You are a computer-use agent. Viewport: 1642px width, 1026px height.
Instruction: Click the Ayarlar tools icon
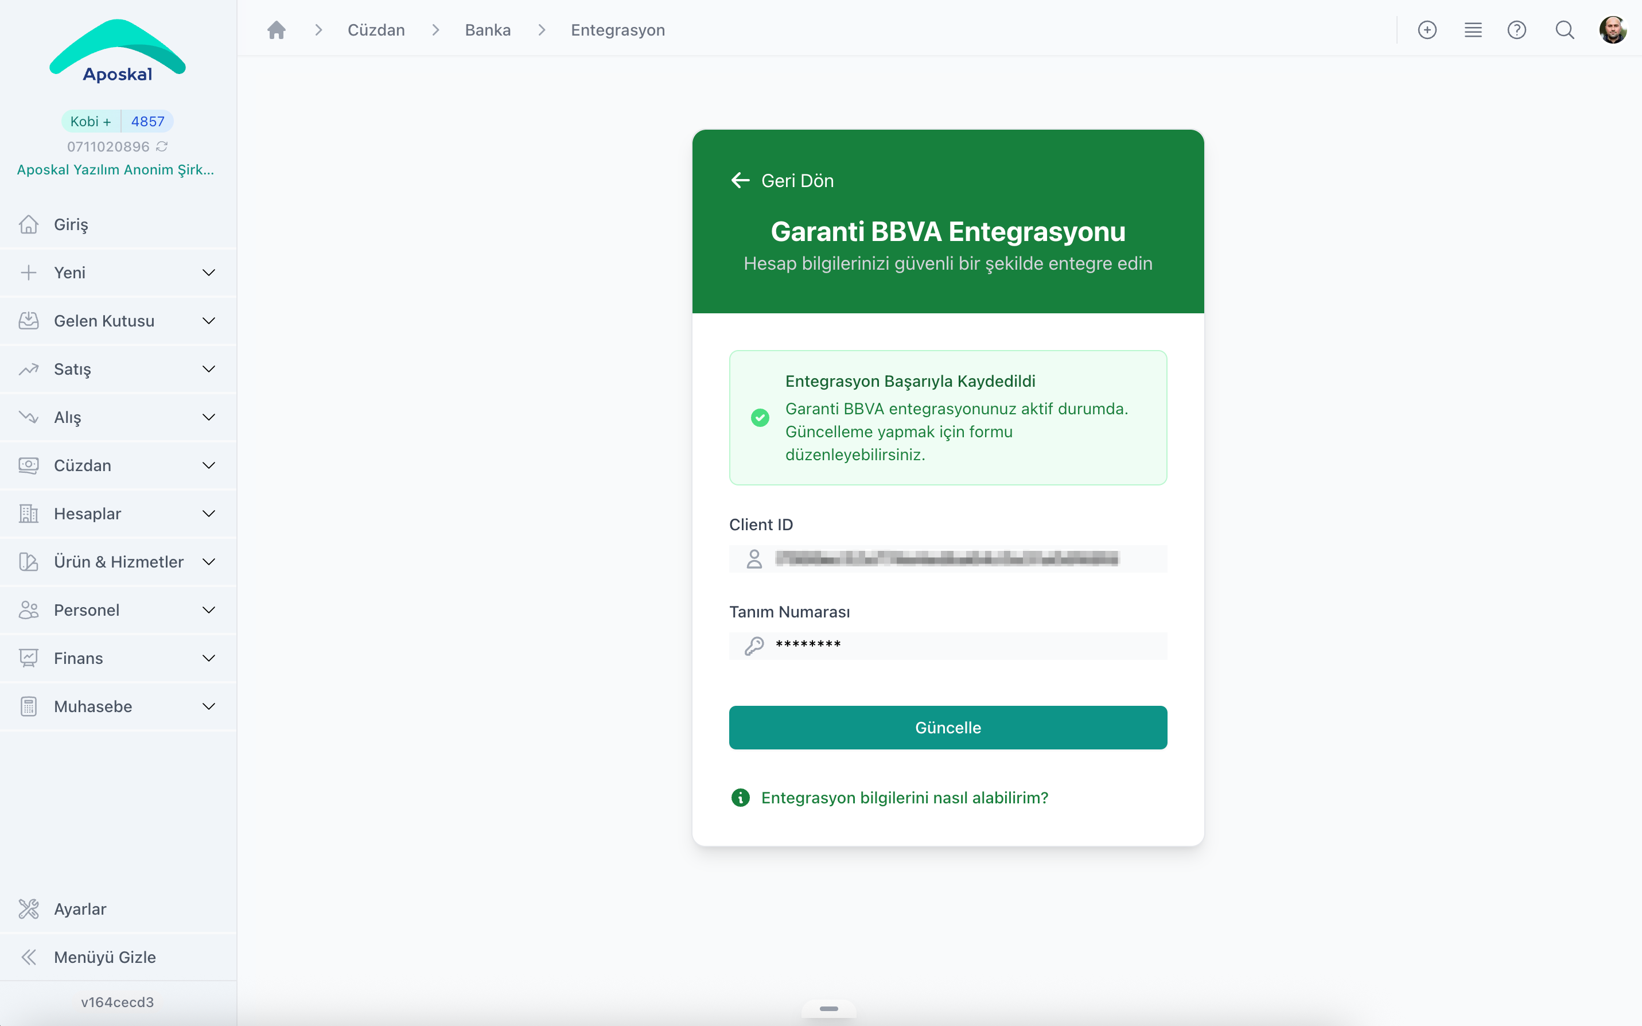pyautogui.click(x=29, y=908)
